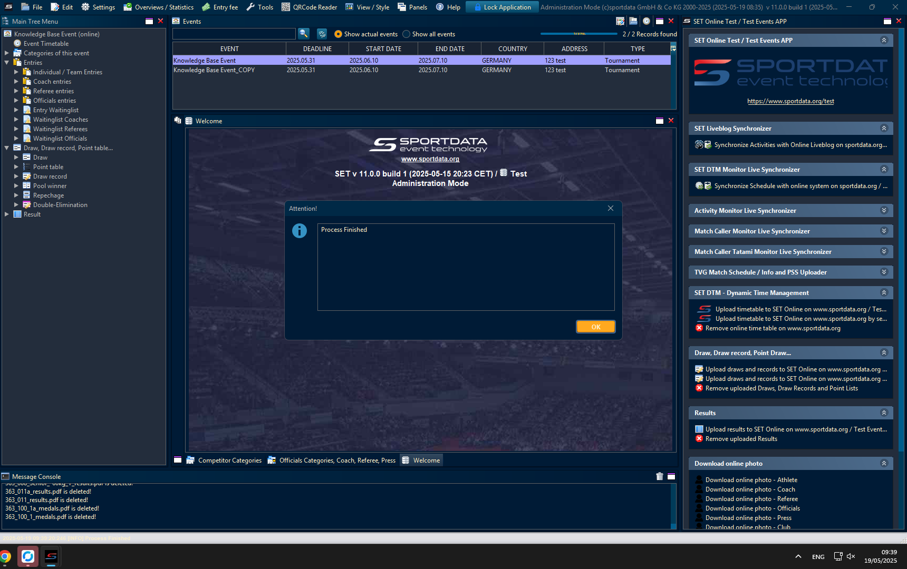Viewport: 907px width, 569px height.
Task: Click the trash icon in Message Console
Action: 659,476
